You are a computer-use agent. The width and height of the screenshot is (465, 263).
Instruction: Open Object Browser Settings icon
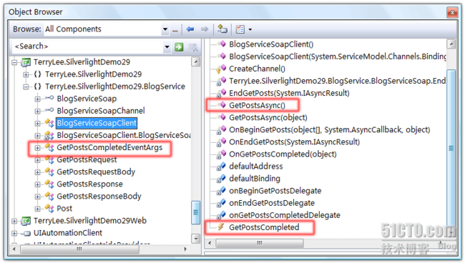coord(240,29)
